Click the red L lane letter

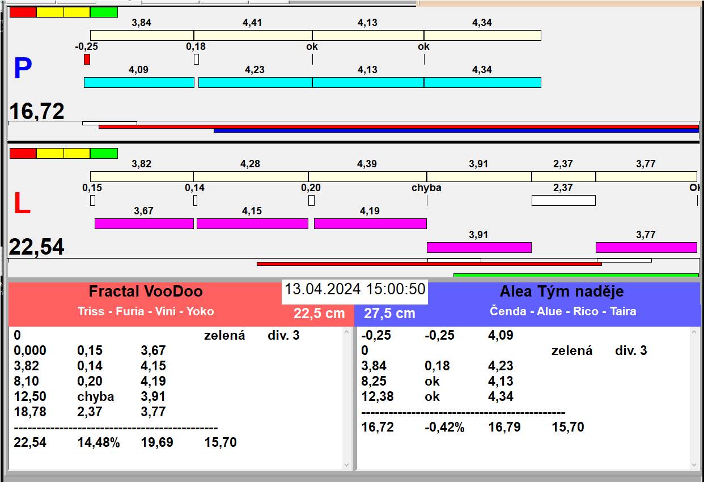coord(22,204)
